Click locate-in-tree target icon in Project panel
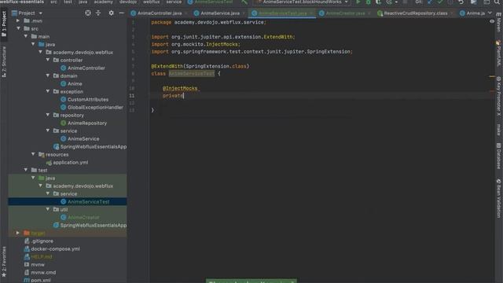The width and height of the screenshot is (503, 283). (87, 13)
